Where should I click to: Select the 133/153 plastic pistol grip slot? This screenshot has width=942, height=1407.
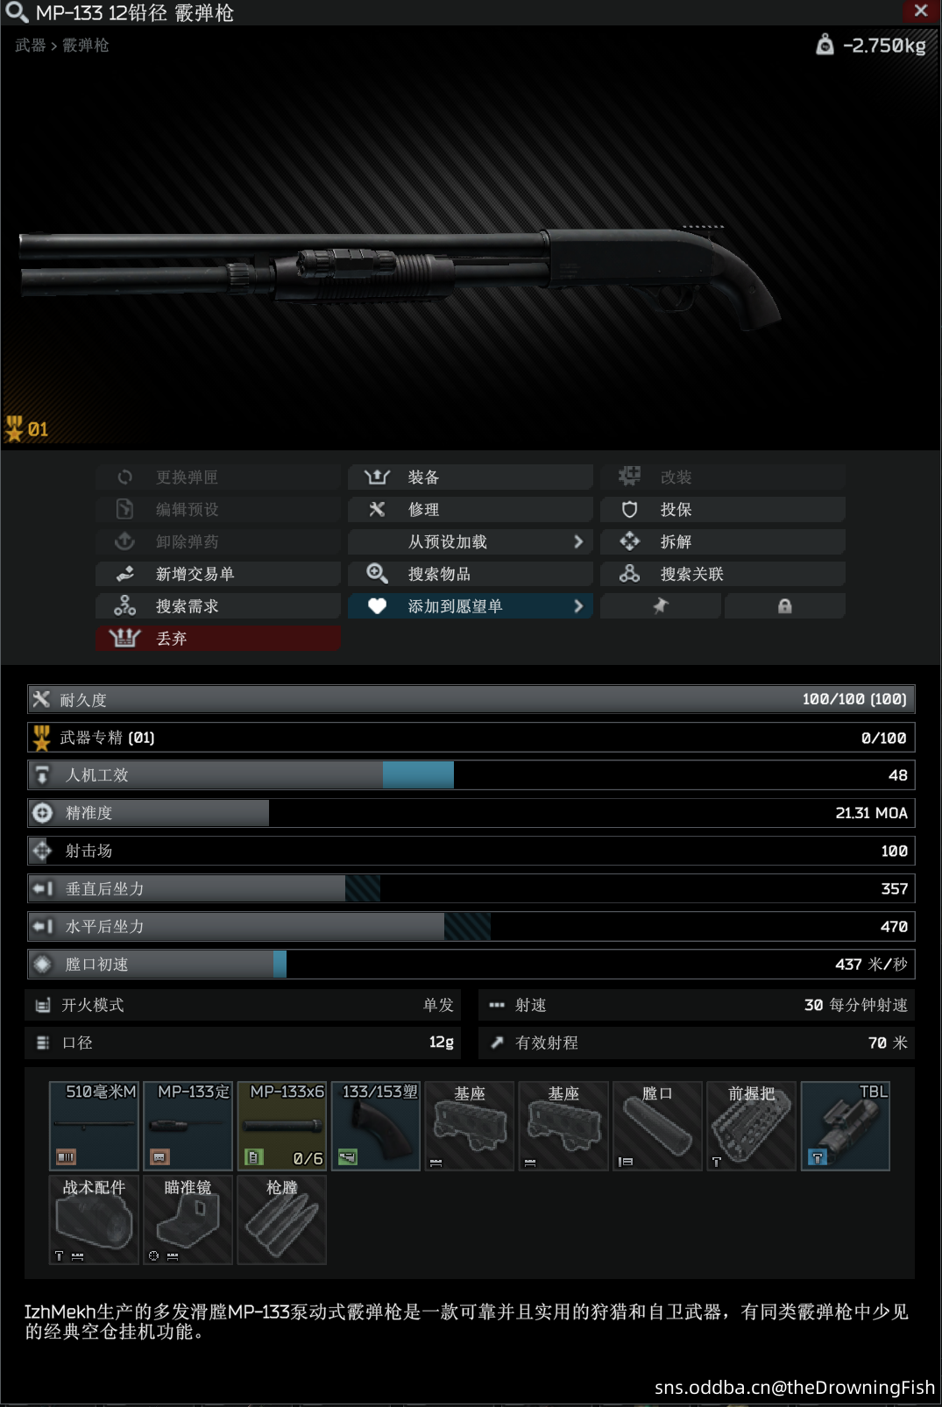tap(376, 1126)
